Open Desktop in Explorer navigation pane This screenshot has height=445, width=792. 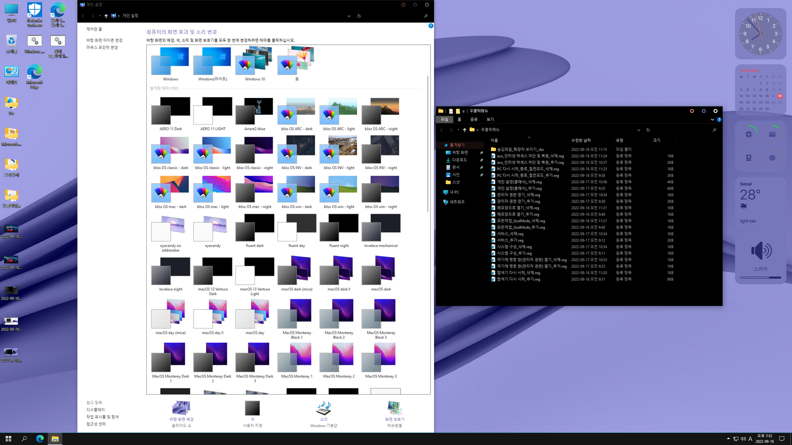pos(460,152)
